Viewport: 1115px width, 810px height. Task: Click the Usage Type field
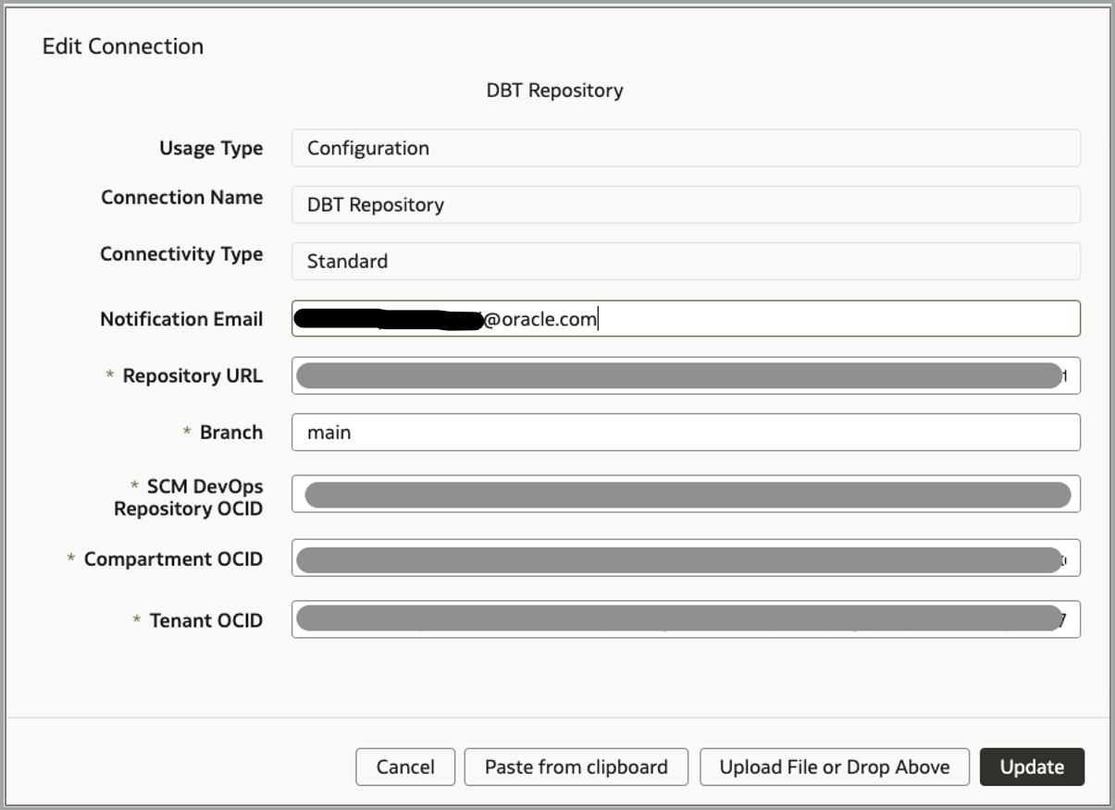tap(685, 148)
